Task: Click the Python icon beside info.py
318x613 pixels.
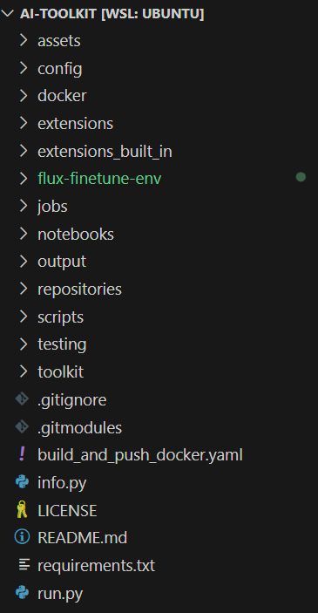Action: pyautogui.click(x=23, y=482)
